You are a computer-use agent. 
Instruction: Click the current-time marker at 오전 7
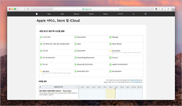115,89
